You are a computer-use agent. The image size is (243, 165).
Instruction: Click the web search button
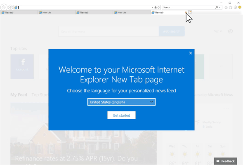click(172, 31)
